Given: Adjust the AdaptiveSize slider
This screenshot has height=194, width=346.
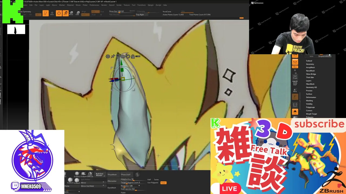Looking at the screenshot, I should tap(133, 179).
